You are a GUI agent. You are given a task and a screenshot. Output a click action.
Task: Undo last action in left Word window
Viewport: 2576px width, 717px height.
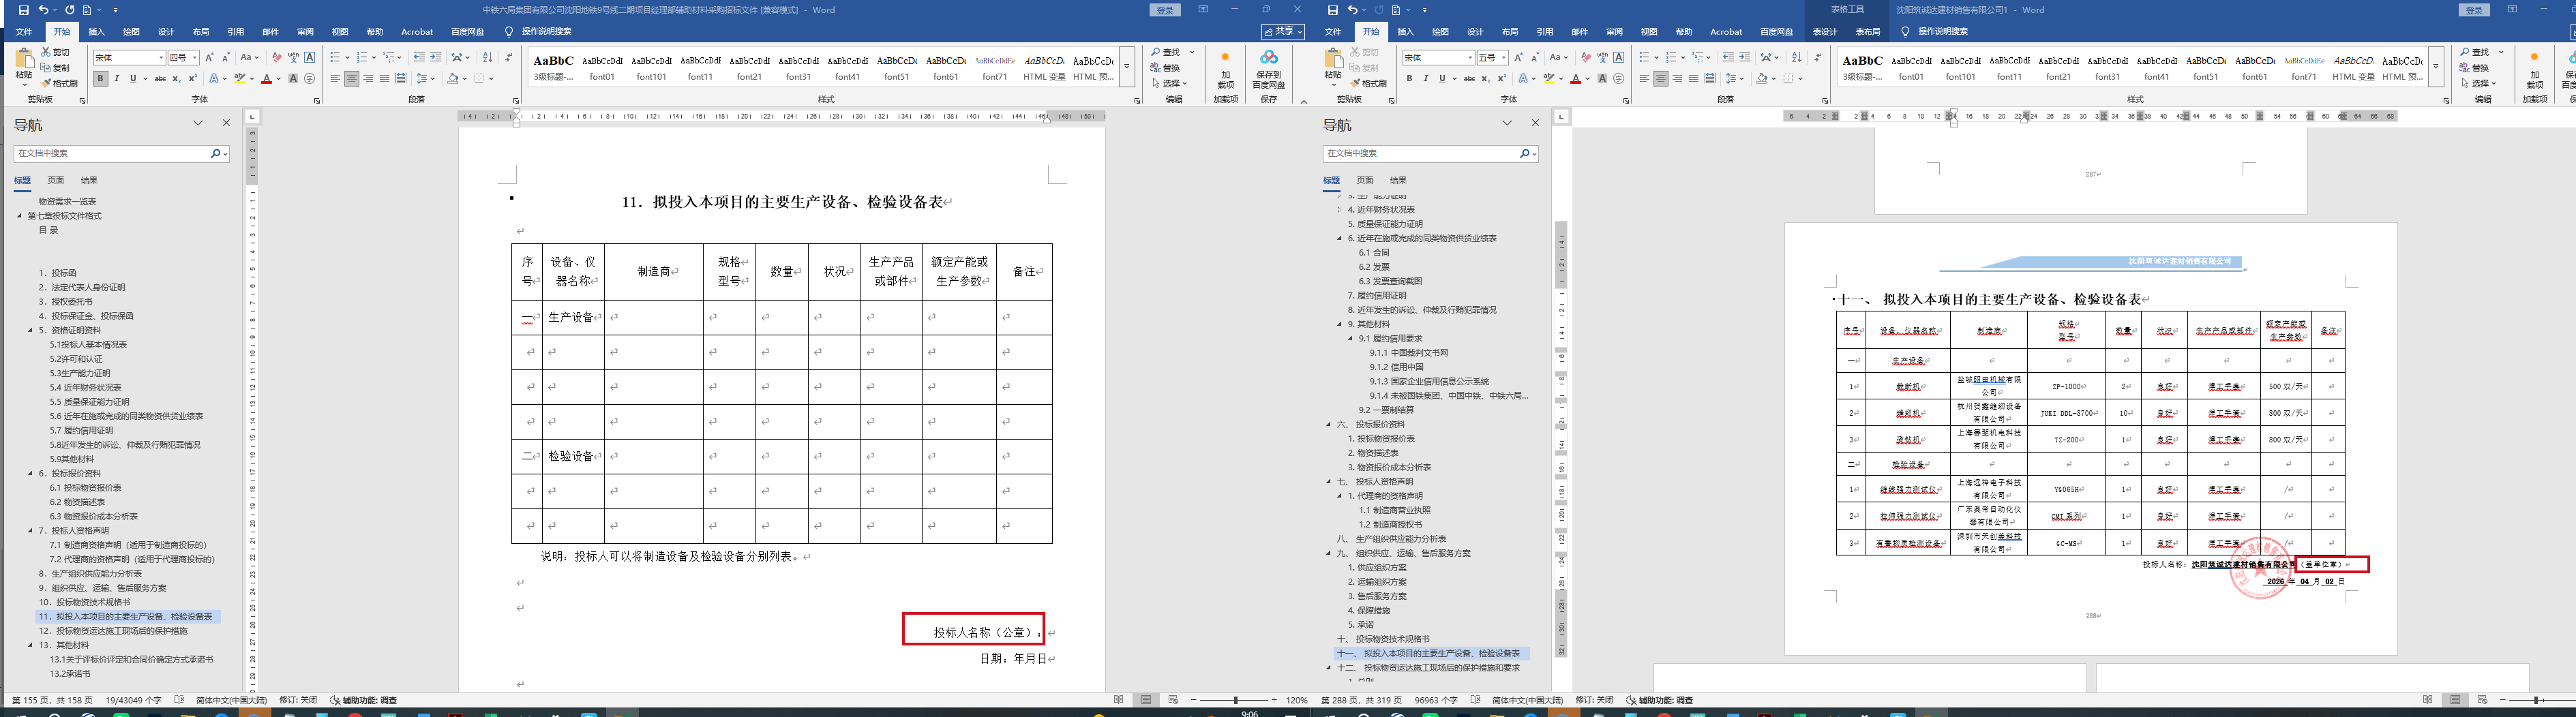[43, 10]
